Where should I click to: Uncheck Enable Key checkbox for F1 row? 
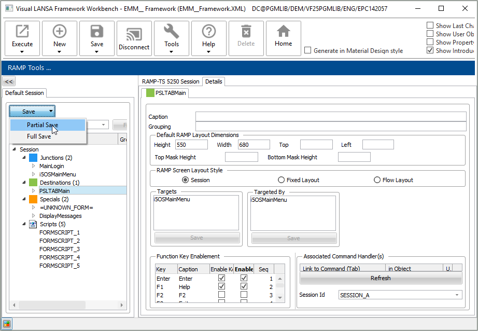coord(222,286)
